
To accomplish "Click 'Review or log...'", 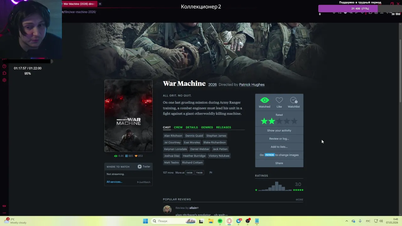I will [x=279, y=139].
